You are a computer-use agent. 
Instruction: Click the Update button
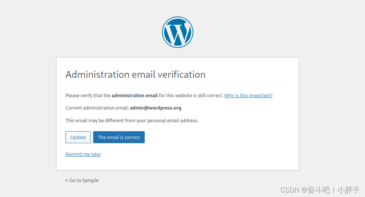pyautogui.click(x=78, y=137)
